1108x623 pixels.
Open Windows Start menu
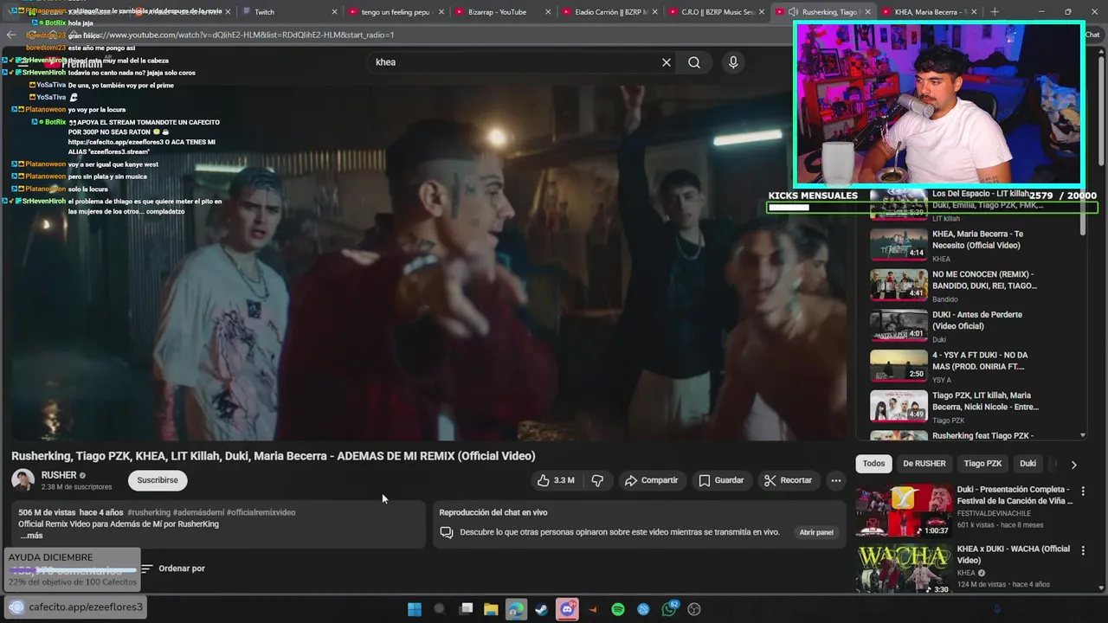coord(415,609)
